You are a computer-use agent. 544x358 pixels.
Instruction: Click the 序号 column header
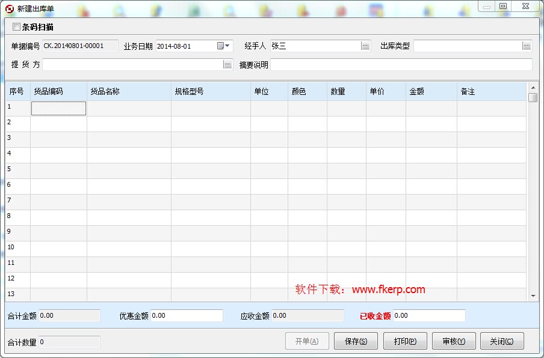(x=18, y=91)
